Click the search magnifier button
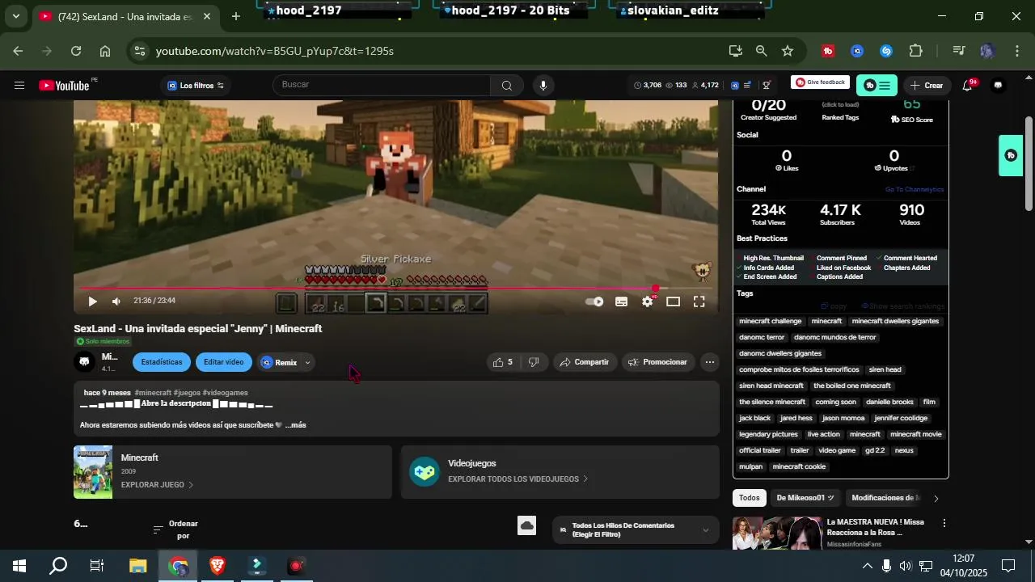Screen dimensions: 1035x582 click(506, 86)
